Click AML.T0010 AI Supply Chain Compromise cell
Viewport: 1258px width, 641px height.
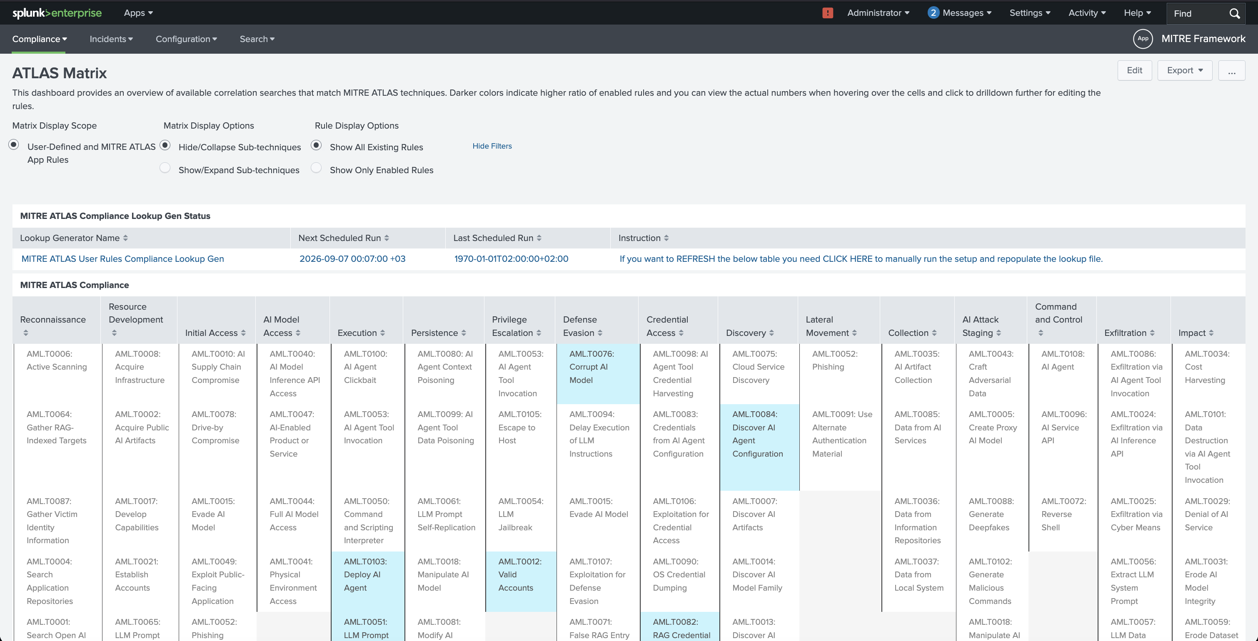click(218, 374)
